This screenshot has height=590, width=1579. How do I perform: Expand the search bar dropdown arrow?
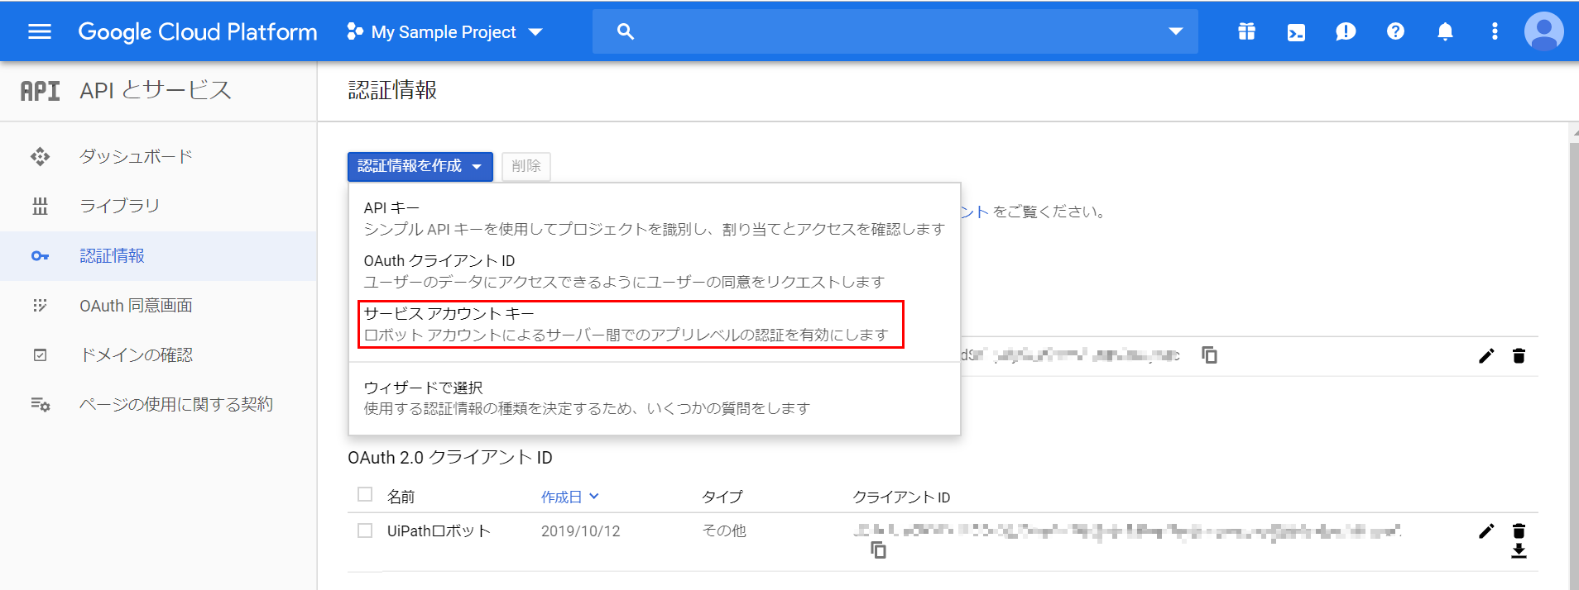tap(1175, 31)
